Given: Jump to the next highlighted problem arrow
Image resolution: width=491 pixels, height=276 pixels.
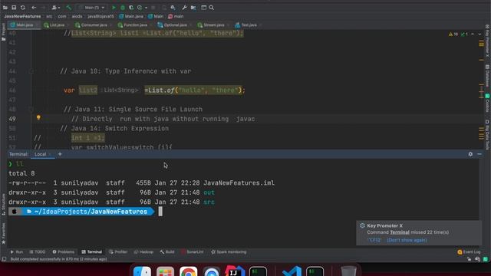Looking at the screenshot, I should click(x=479, y=34).
